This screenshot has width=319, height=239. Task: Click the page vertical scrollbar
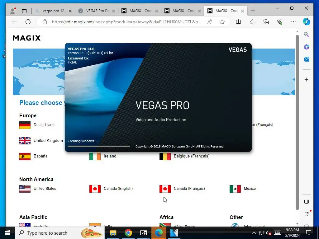coord(297,122)
